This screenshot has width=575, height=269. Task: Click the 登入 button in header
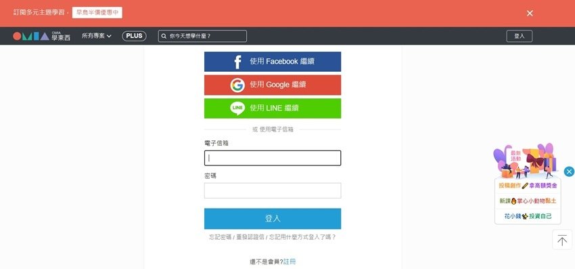(520, 36)
